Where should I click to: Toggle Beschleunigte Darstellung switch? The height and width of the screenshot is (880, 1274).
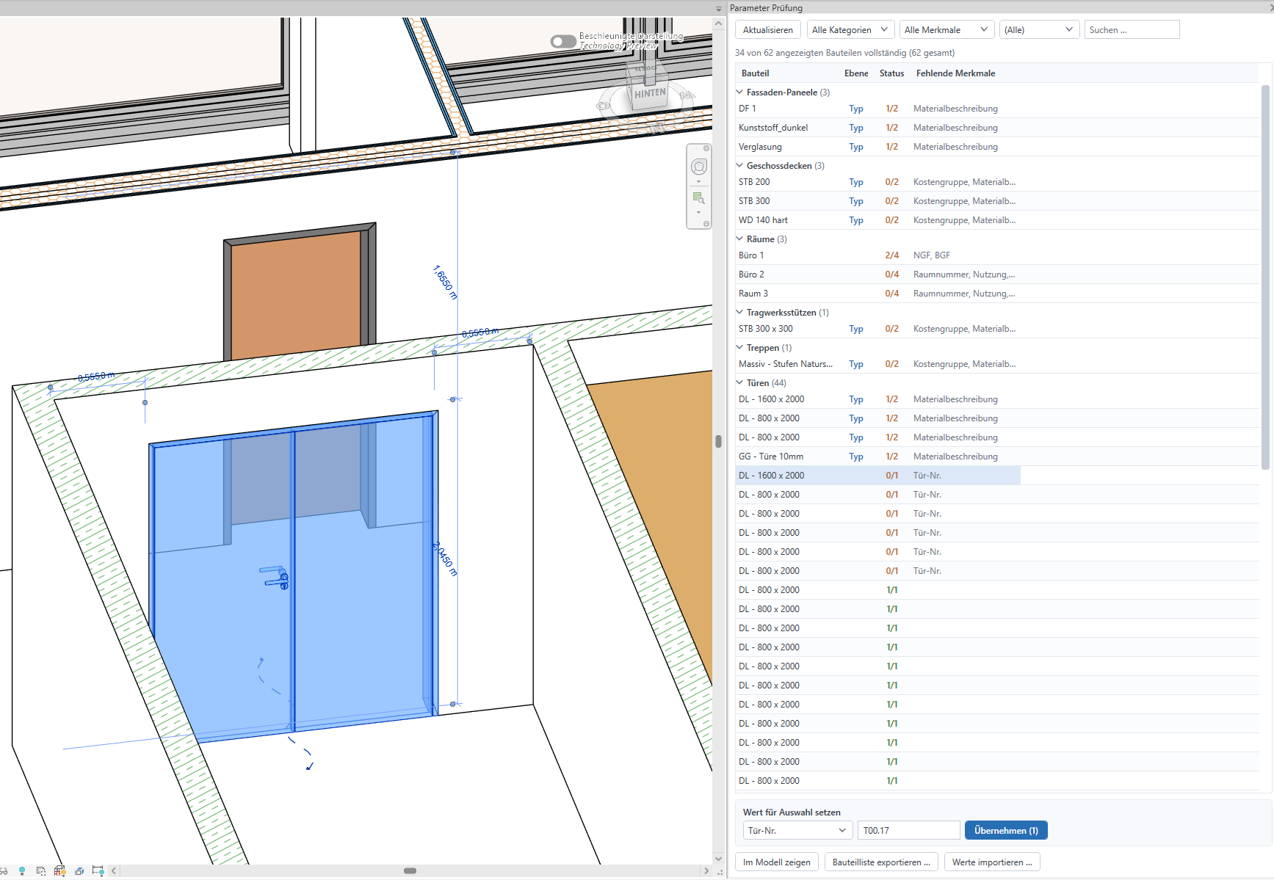563,41
